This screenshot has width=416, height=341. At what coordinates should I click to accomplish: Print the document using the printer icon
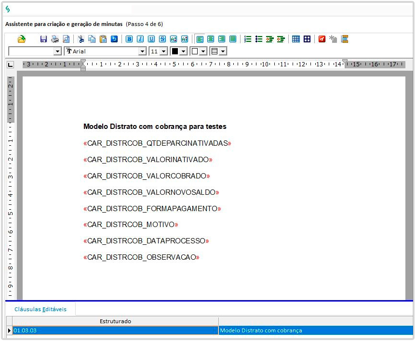coord(55,39)
